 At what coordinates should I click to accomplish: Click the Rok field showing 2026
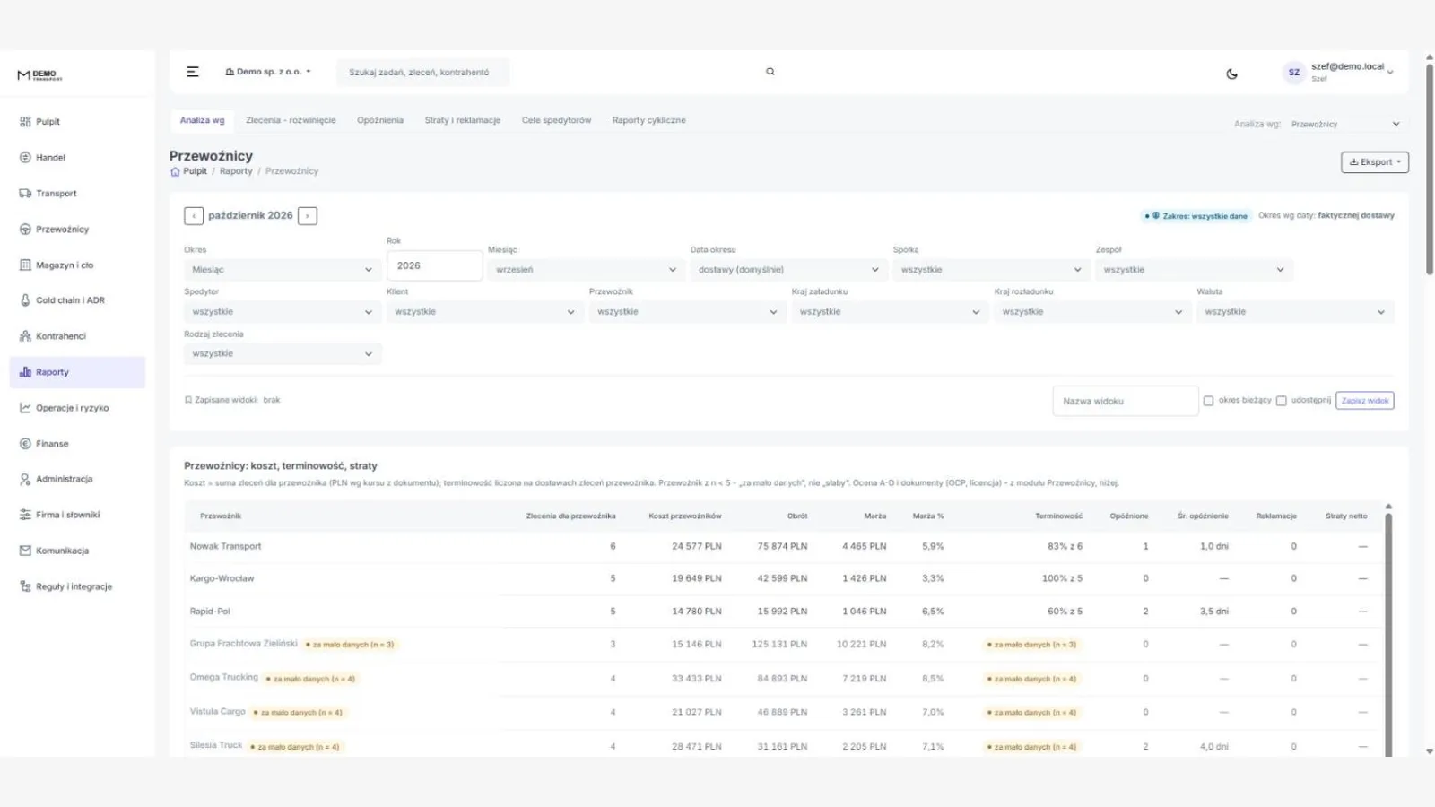click(434, 265)
